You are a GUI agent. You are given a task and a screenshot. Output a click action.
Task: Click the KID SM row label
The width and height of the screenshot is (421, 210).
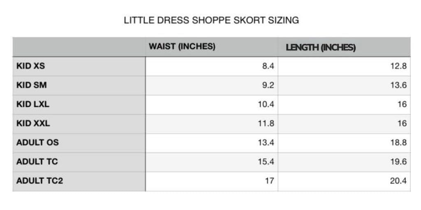[x=31, y=86]
